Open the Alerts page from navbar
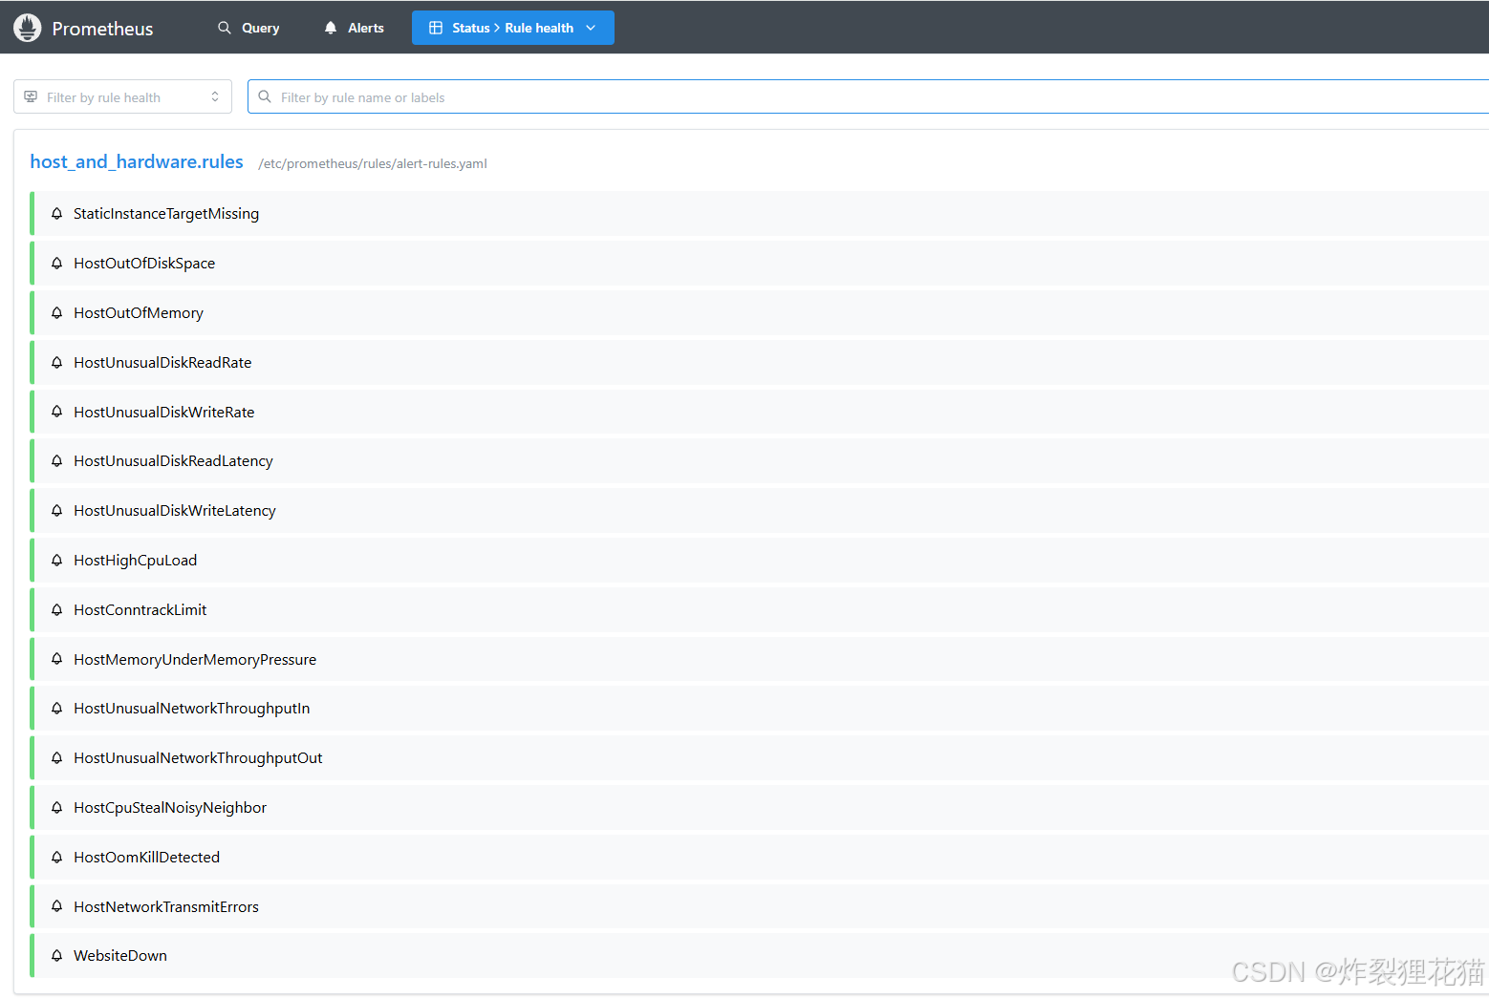 [x=354, y=28]
